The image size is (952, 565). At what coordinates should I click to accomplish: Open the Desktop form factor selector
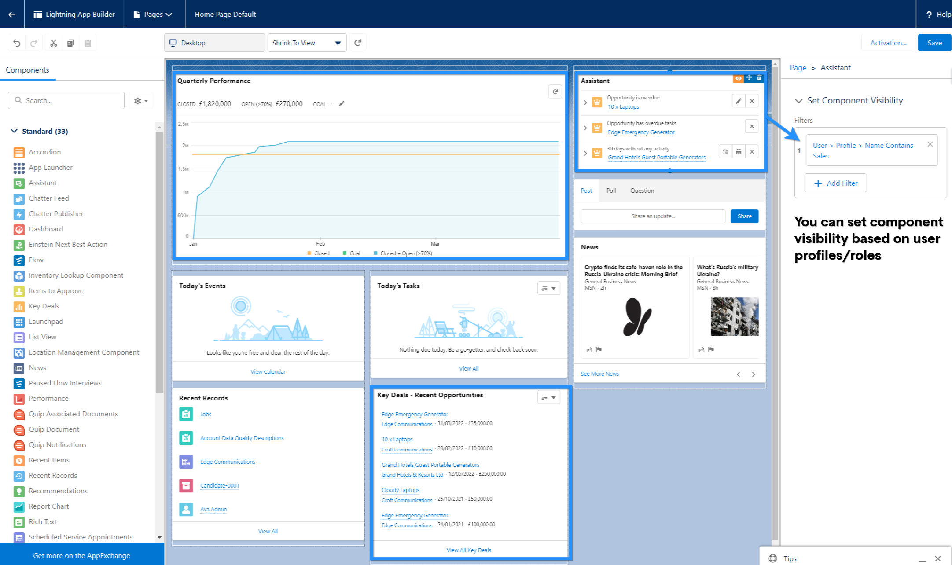(215, 43)
